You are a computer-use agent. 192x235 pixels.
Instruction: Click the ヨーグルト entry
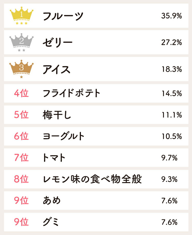63,136
